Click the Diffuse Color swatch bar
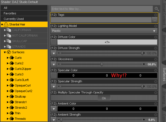This screenshot has height=122, width=166. pos(107,42)
